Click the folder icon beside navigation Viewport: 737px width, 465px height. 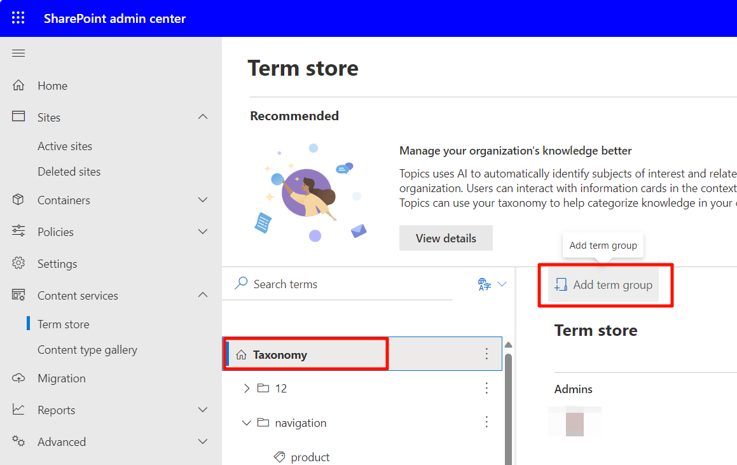point(263,422)
